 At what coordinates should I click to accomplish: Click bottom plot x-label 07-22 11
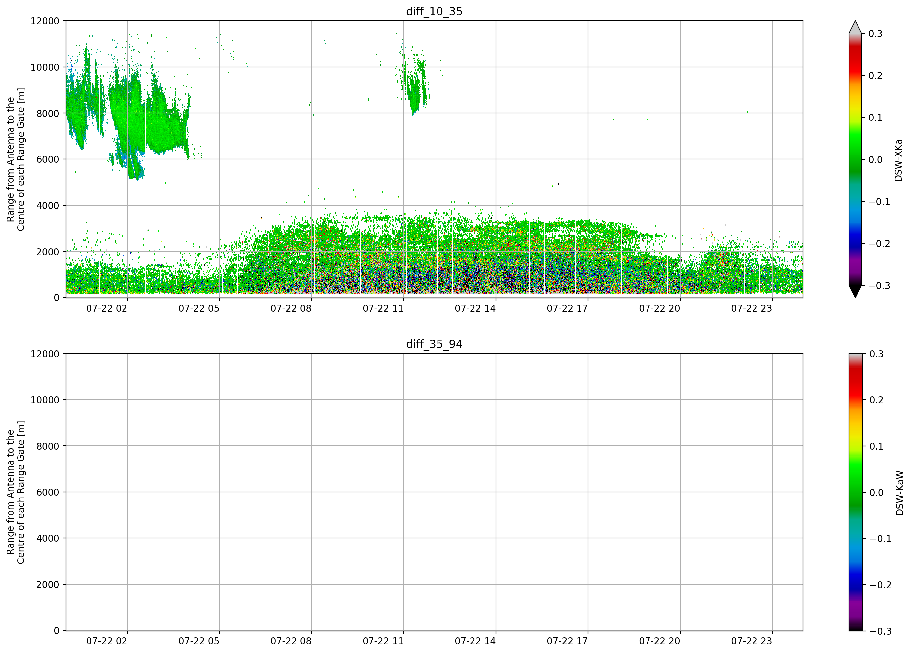383,641
